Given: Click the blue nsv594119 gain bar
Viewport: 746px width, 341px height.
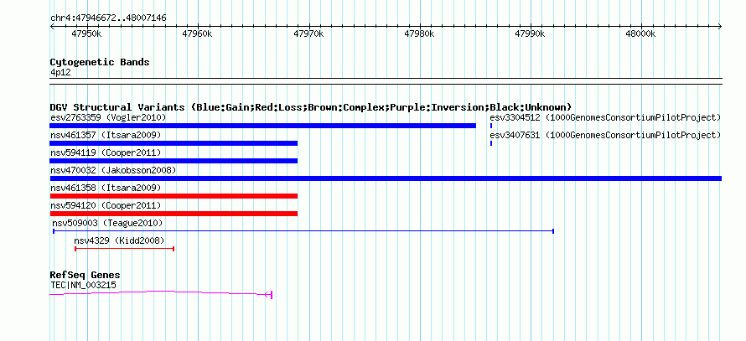Looking at the screenshot, I should click(x=174, y=161).
